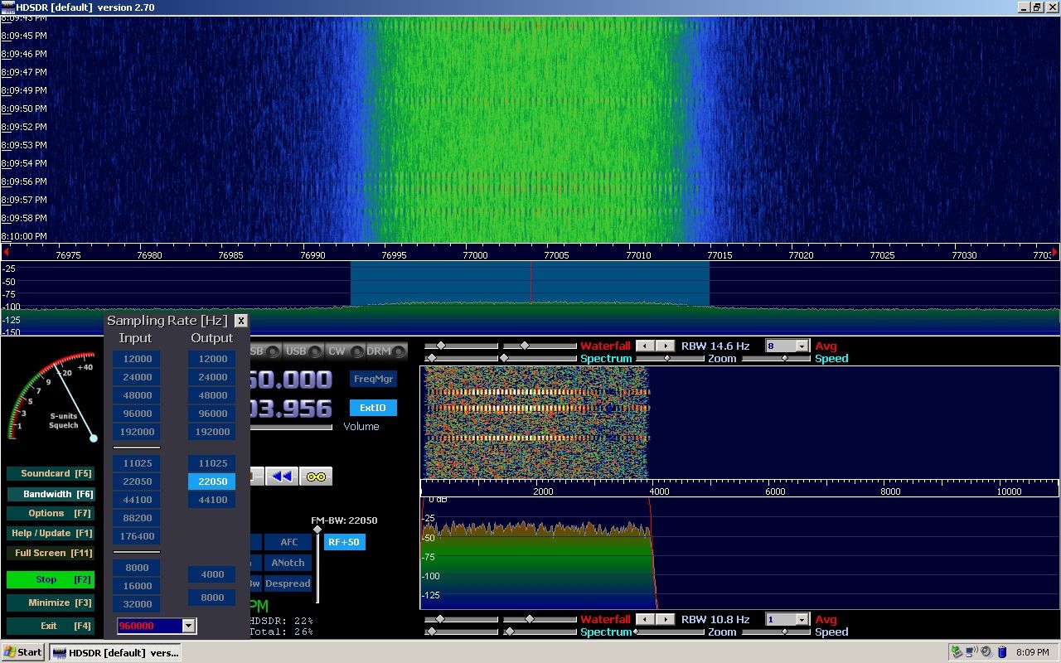Select 22050 output sampling rate
The image size is (1061, 663).
pos(212,482)
